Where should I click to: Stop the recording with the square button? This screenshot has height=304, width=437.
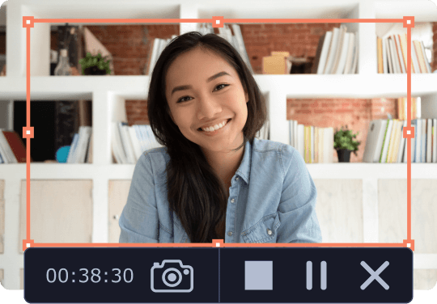[259, 276]
